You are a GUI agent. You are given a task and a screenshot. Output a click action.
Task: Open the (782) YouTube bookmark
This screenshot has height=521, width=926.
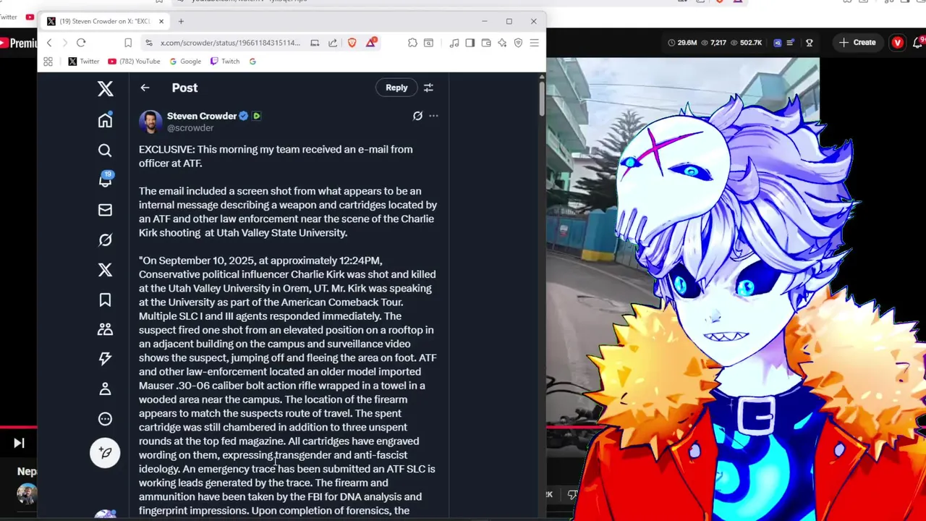tap(134, 62)
